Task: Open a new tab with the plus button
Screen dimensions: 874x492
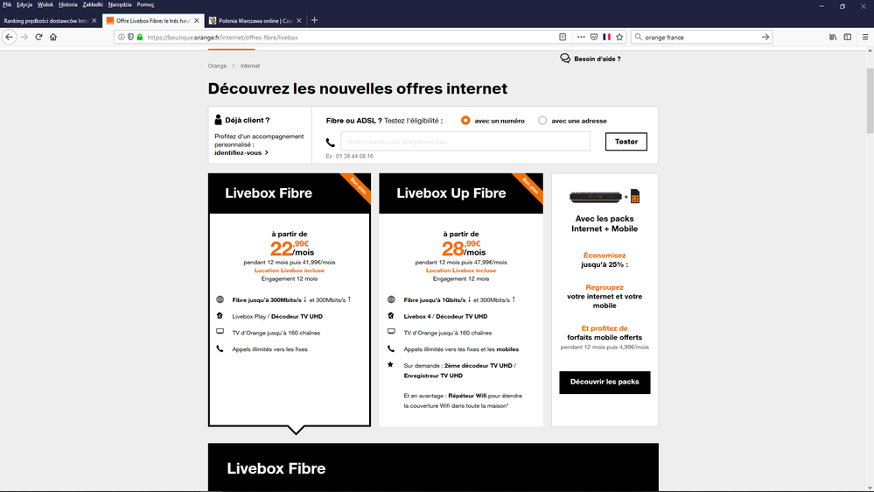Action: (x=315, y=20)
